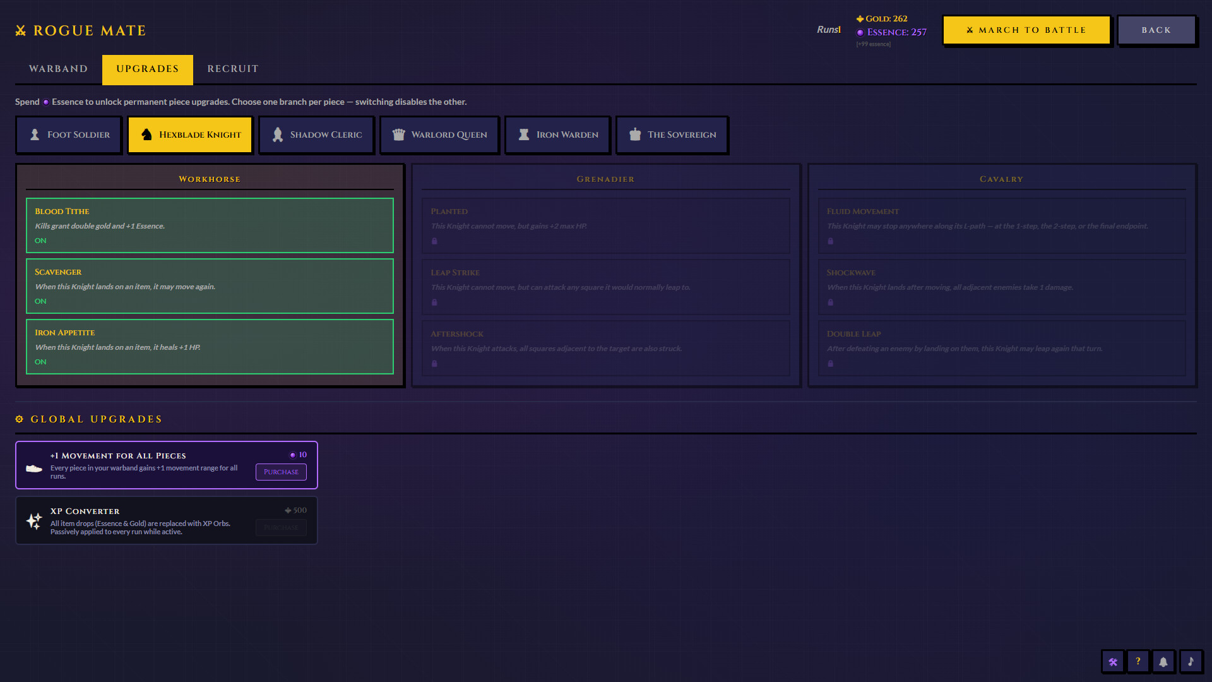Select the Warlord Queen crown icon
This screenshot has height=682, width=1212.
point(398,135)
